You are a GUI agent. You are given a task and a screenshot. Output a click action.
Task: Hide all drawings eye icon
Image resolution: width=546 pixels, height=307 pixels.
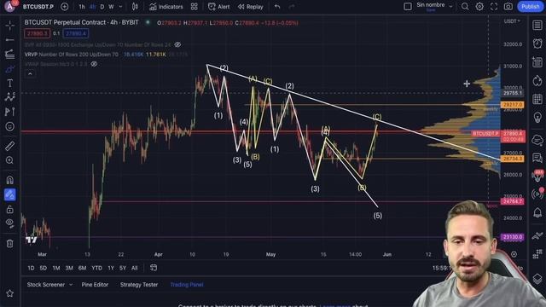9,223
